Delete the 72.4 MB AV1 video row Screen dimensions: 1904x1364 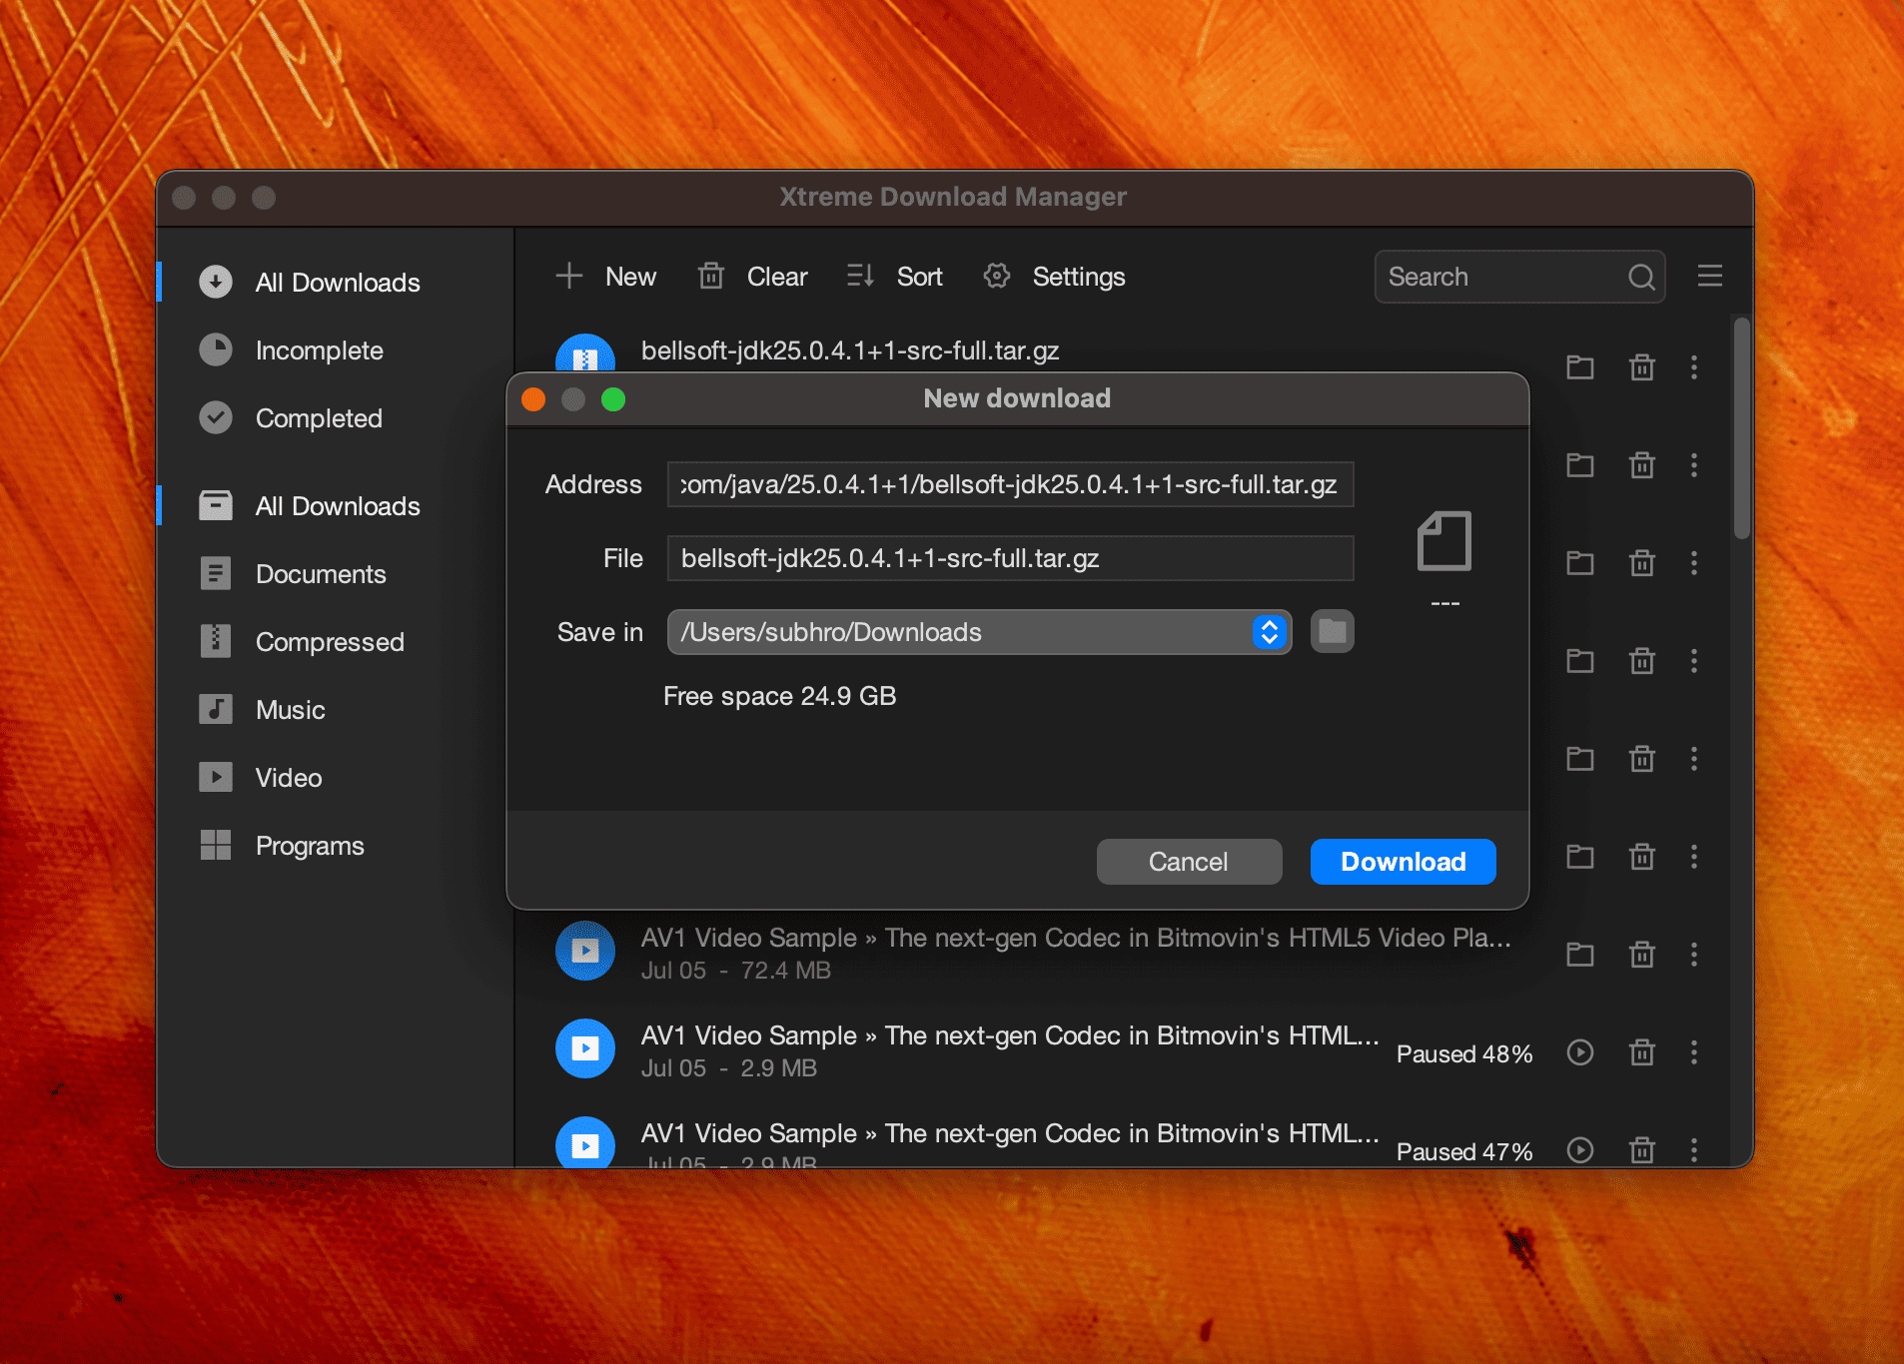pos(1642,955)
